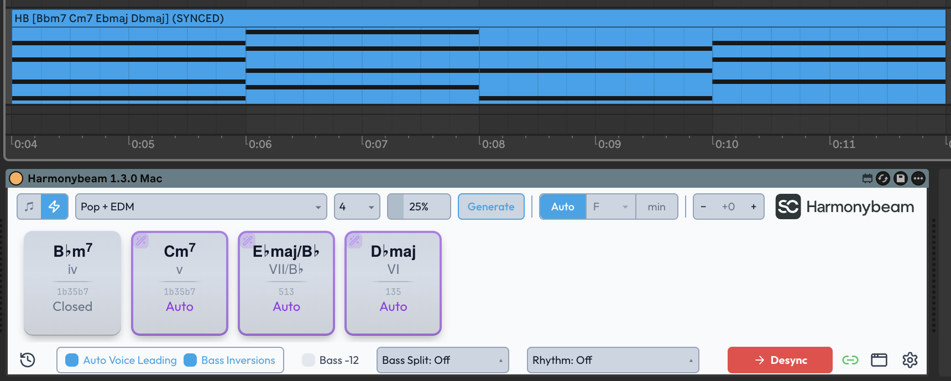The height and width of the screenshot is (381, 951).
Task: Click the Harmonybeam 1.3.0 Mac device title
Action: click(x=95, y=178)
